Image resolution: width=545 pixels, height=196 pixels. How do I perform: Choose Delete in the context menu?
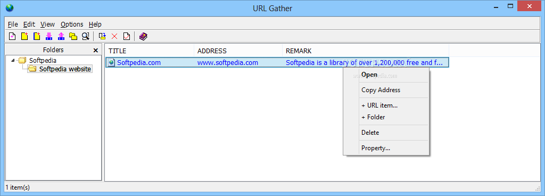(x=386, y=133)
